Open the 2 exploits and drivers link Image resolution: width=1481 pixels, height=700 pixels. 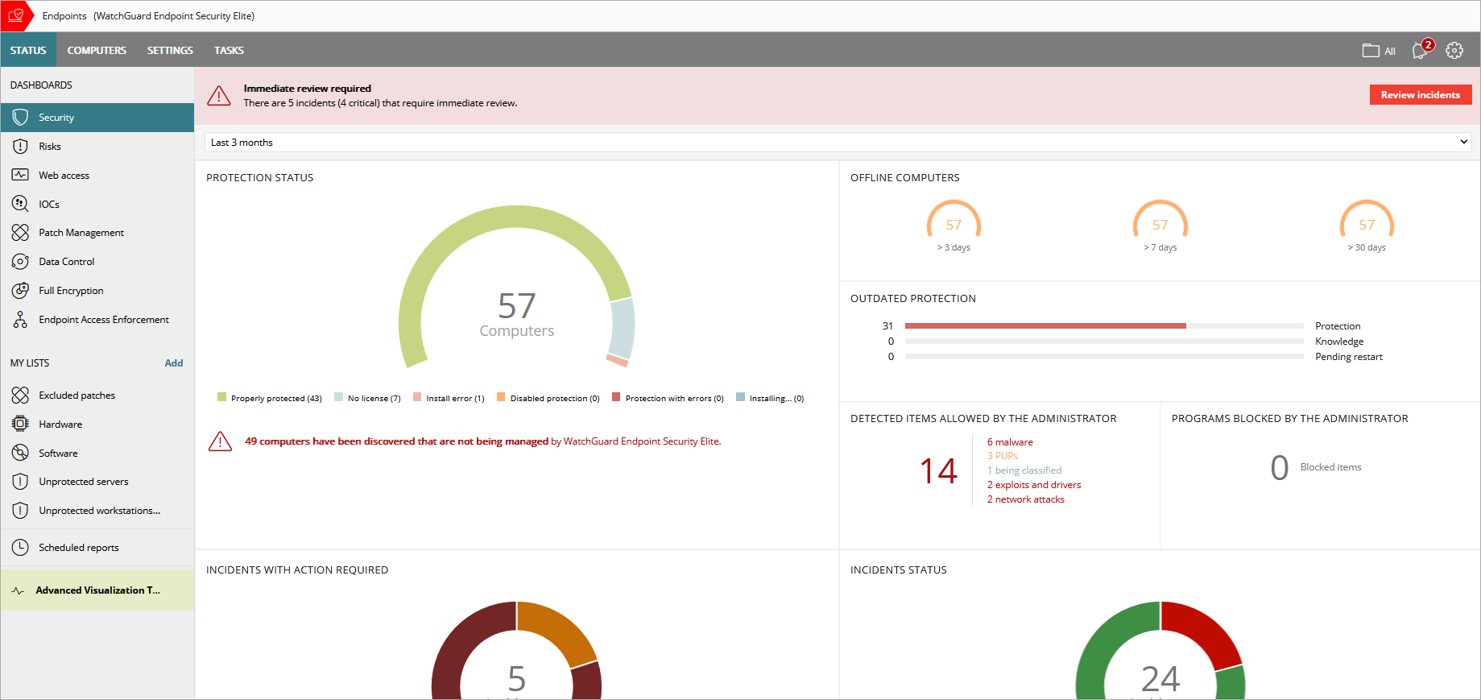pyautogui.click(x=1034, y=485)
